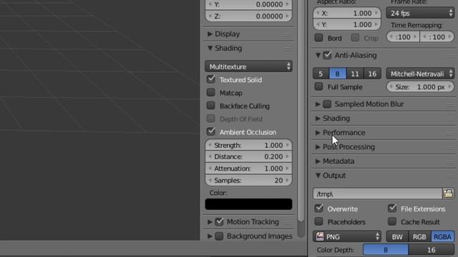Click Aspect Ratio Y value field
The image size is (458, 257).
coord(347,24)
